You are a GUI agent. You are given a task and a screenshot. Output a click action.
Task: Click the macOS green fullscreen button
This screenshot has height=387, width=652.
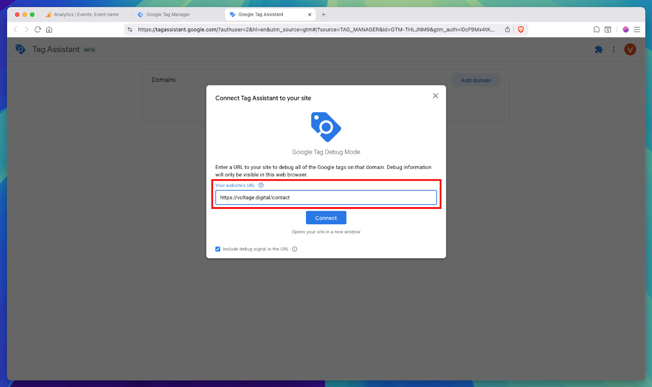coord(32,15)
